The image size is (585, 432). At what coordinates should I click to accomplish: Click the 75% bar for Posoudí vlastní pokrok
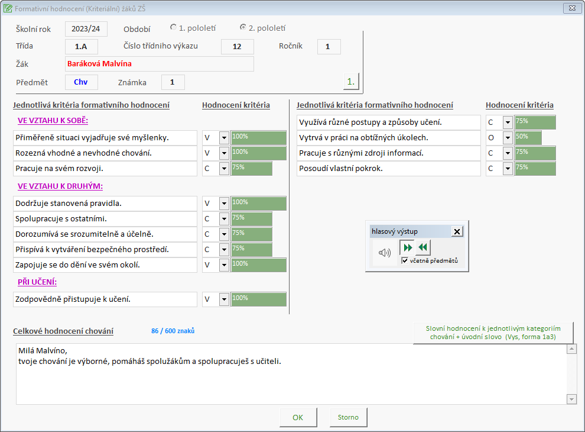[535, 169]
